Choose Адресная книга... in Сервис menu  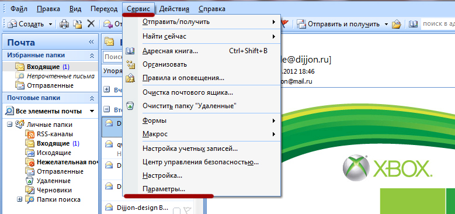(202, 51)
